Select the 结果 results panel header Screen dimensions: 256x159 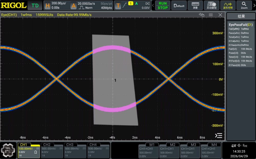pyautogui.click(x=241, y=16)
